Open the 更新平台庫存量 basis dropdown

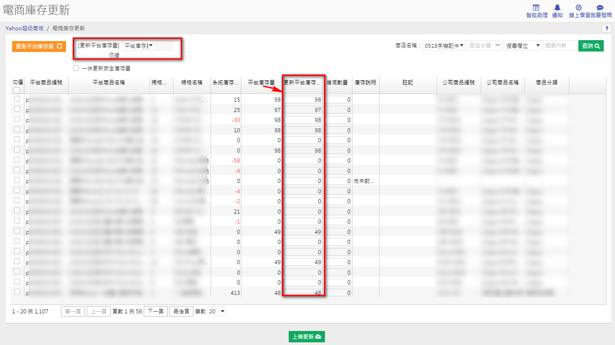click(138, 46)
